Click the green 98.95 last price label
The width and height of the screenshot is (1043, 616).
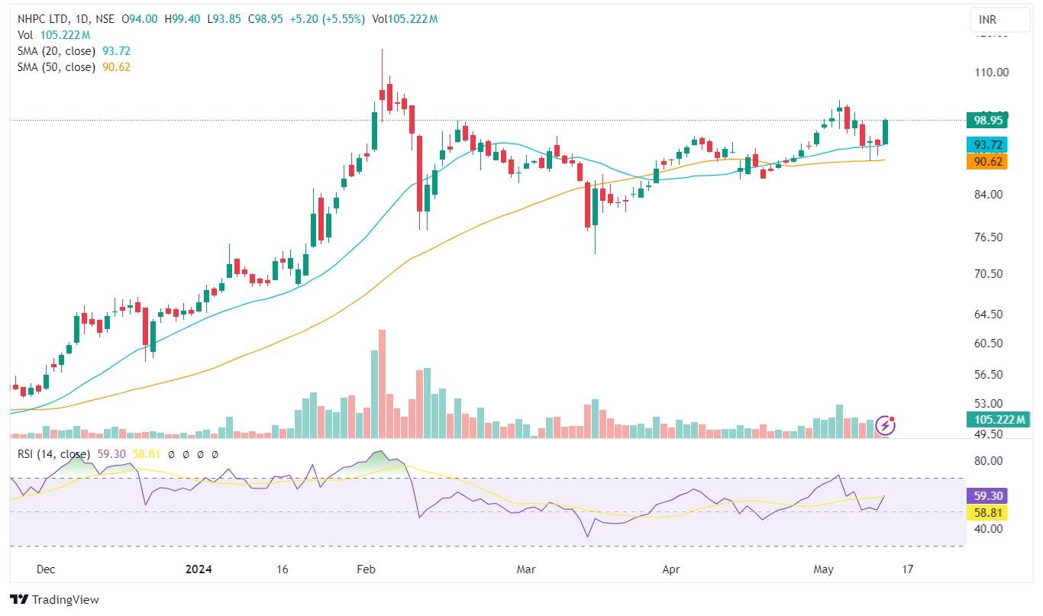[x=986, y=121]
